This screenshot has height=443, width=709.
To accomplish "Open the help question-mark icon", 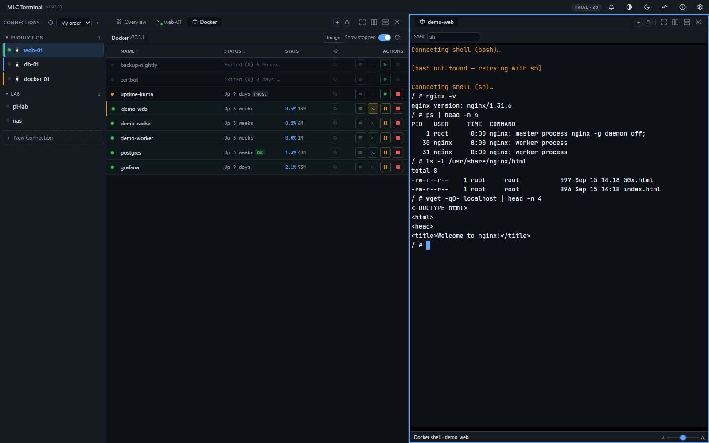I will pos(682,7).
